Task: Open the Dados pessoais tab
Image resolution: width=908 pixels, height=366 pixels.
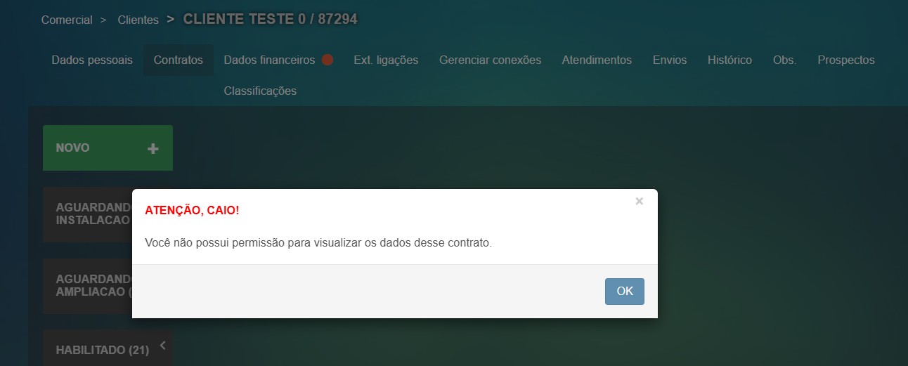Action: pyautogui.click(x=92, y=60)
